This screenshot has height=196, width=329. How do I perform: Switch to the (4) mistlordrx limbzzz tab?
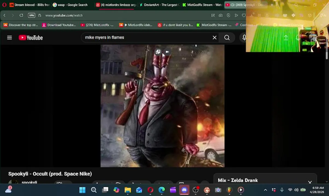click(x=116, y=5)
